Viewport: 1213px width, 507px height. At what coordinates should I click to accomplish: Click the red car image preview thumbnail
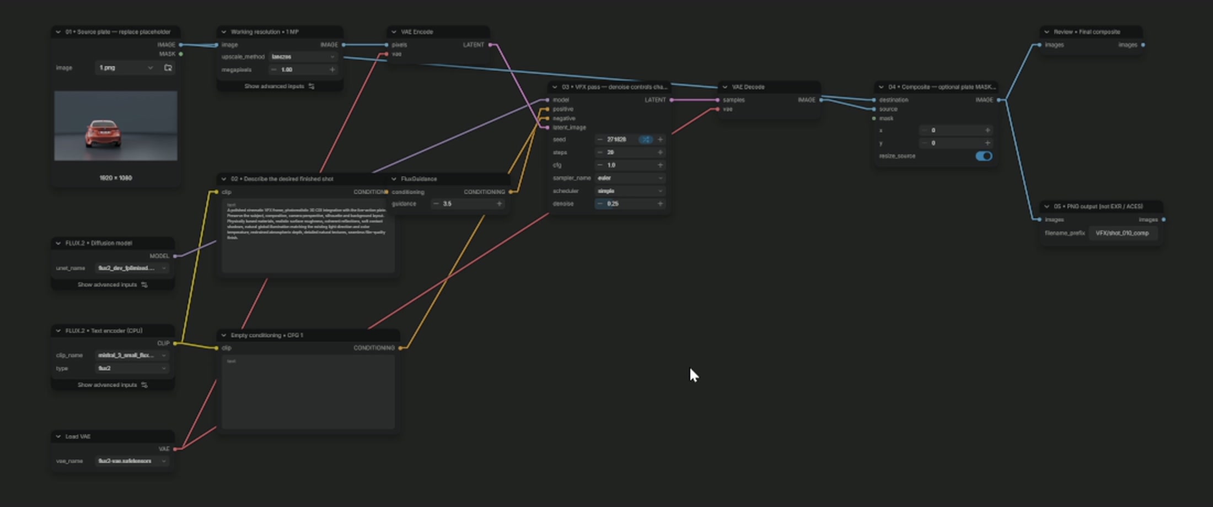click(116, 126)
